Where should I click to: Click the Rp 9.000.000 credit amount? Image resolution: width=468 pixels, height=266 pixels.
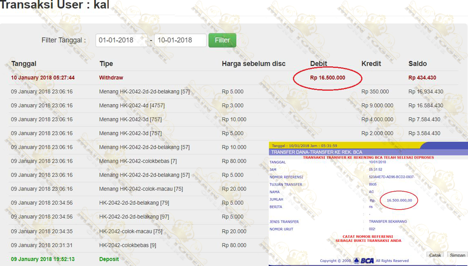377,105
